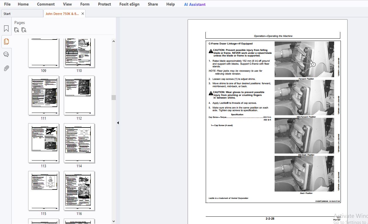368x224 pixels.
Task: Click the 'Forward Position' caption
Action: pyautogui.click(x=306, y=79)
